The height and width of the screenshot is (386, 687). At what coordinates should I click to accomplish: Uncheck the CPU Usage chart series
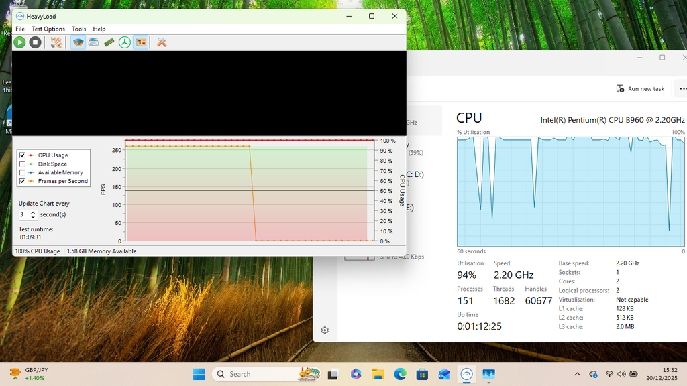pos(22,155)
